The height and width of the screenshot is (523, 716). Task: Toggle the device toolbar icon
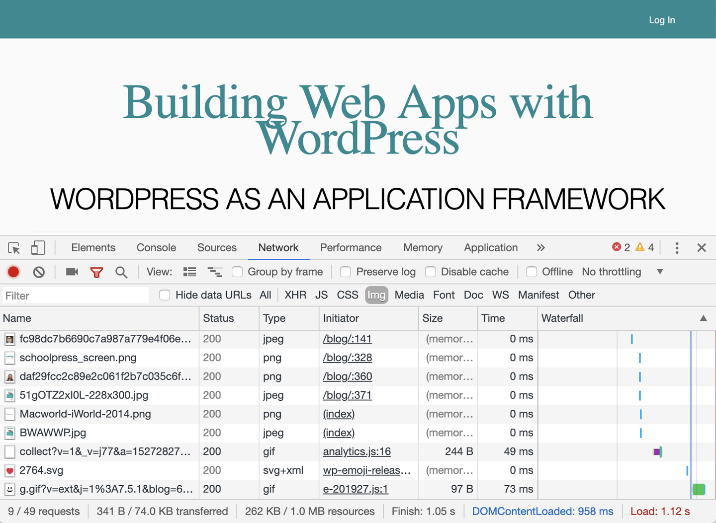(x=38, y=247)
